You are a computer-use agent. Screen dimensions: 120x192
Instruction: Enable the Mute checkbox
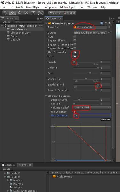75,37
